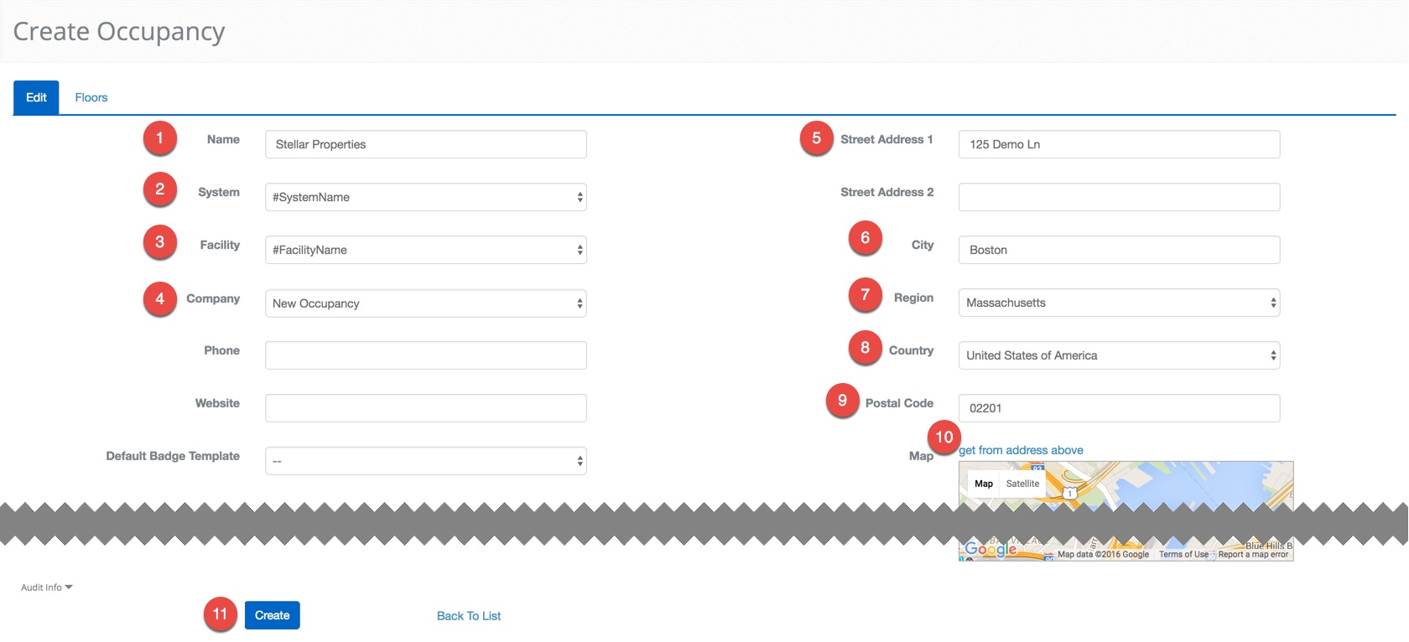
Task: Click the Name input field
Action: click(425, 144)
